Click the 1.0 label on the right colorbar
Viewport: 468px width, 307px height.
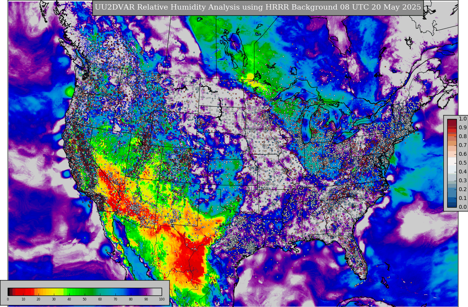pos(463,119)
